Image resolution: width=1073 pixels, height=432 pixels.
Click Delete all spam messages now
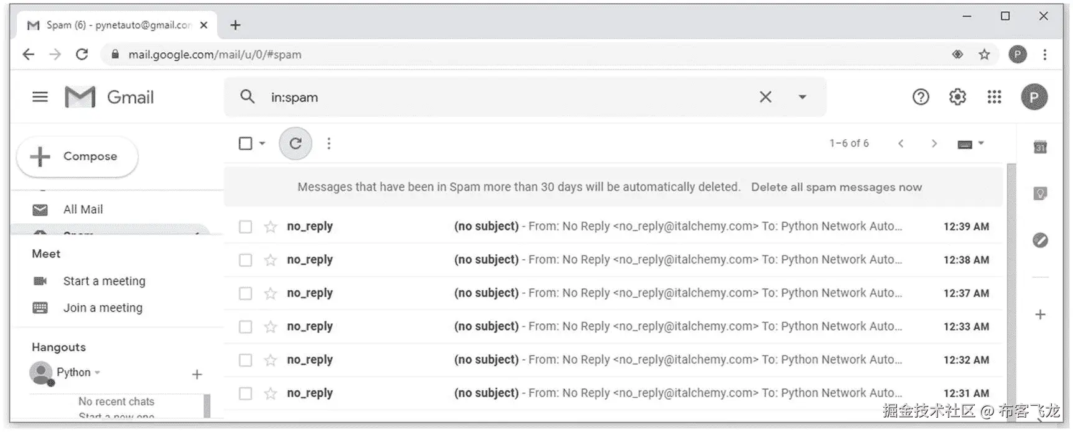pos(836,187)
